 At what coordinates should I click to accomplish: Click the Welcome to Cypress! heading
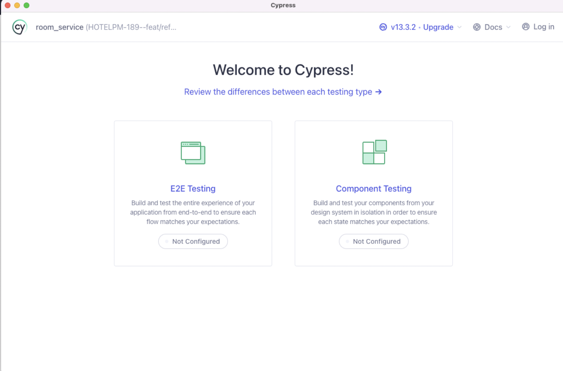(283, 70)
